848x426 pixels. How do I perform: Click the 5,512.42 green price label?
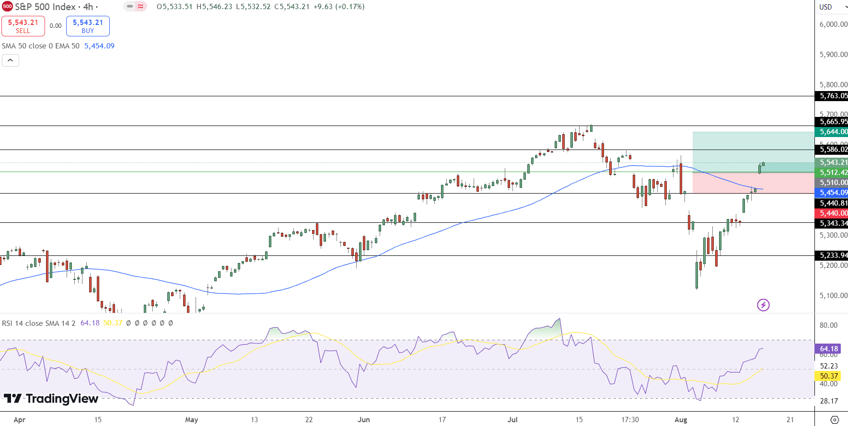(832, 173)
